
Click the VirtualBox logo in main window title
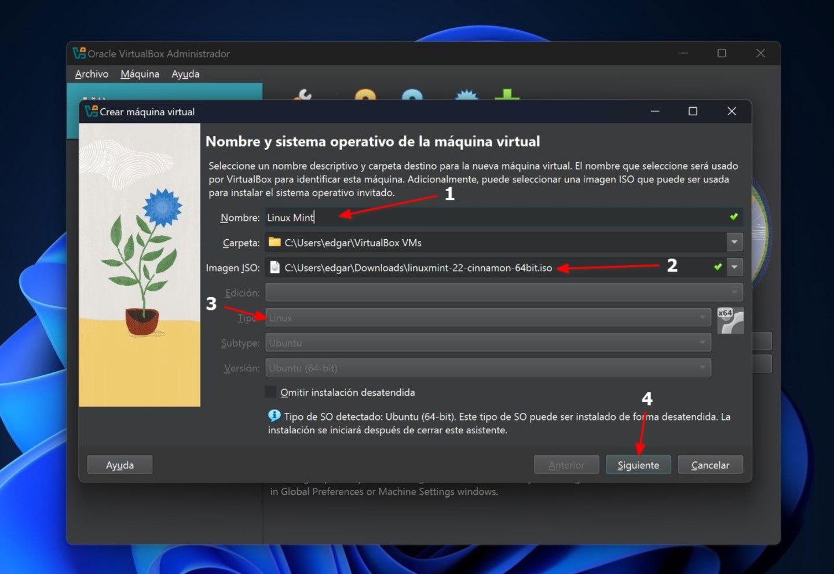click(79, 53)
